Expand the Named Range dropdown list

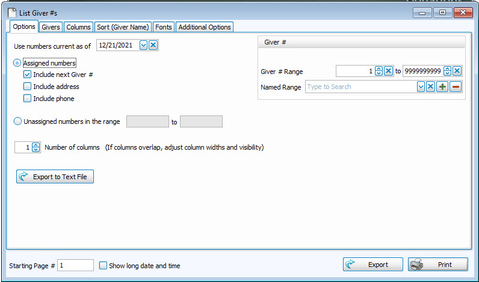(x=421, y=87)
